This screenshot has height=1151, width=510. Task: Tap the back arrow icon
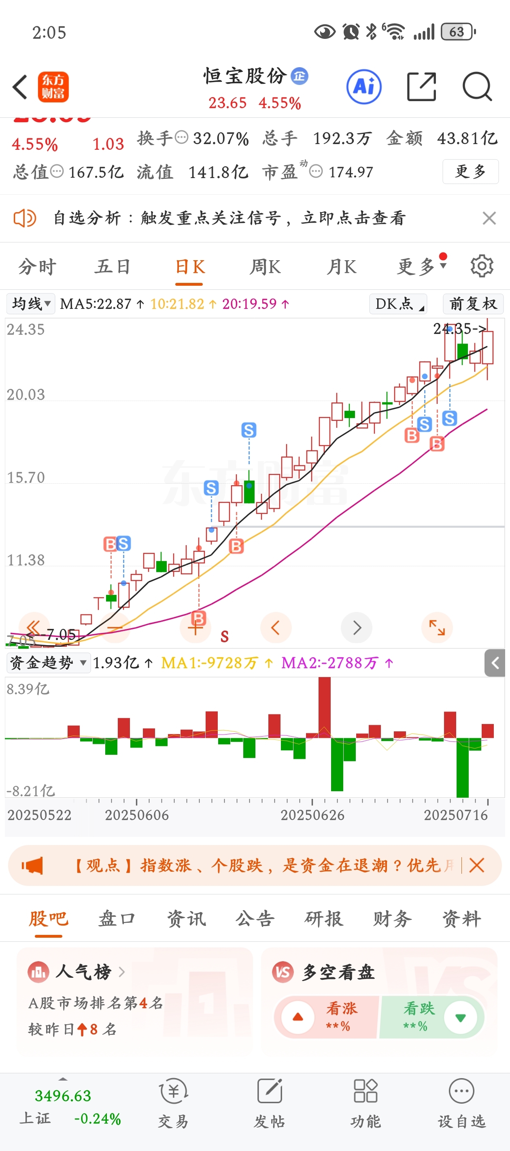[20, 87]
